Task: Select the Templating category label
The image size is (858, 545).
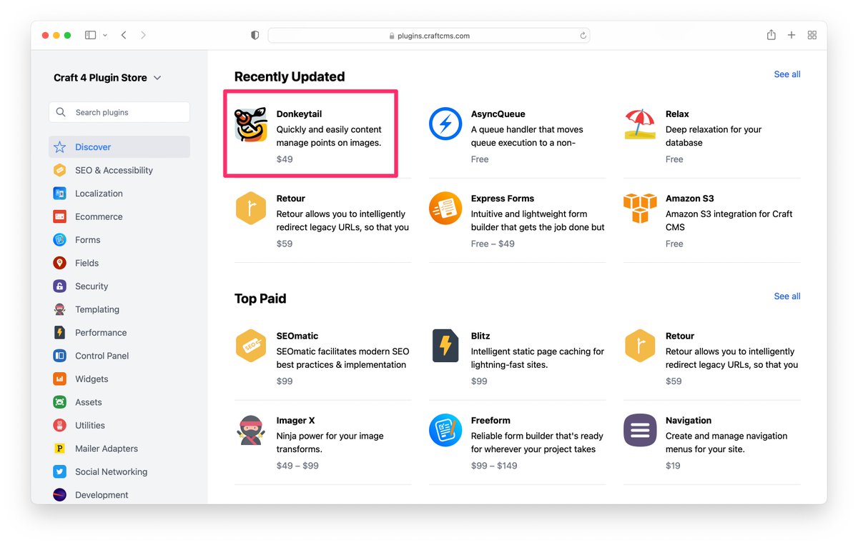Action: [97, 309]
